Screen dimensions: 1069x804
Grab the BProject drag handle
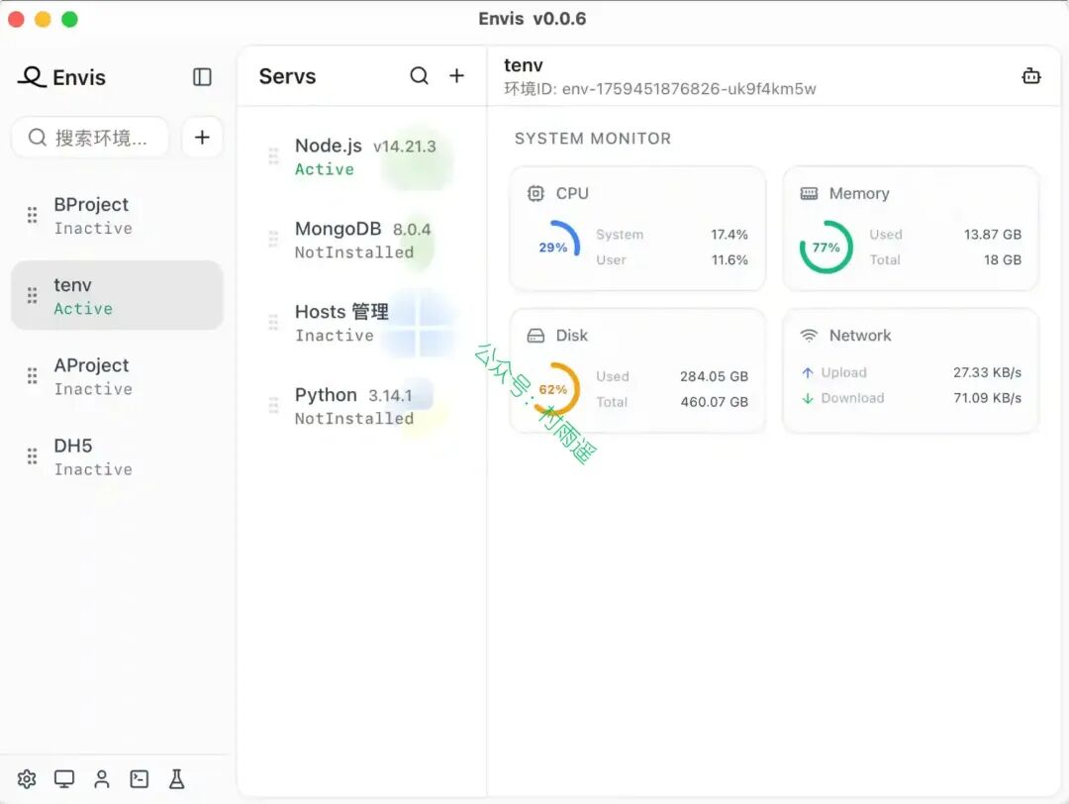click(x=32, y=215)
